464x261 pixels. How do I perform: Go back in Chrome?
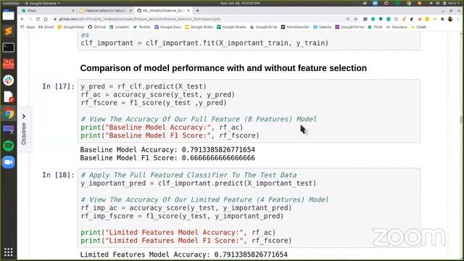(22, 19)
